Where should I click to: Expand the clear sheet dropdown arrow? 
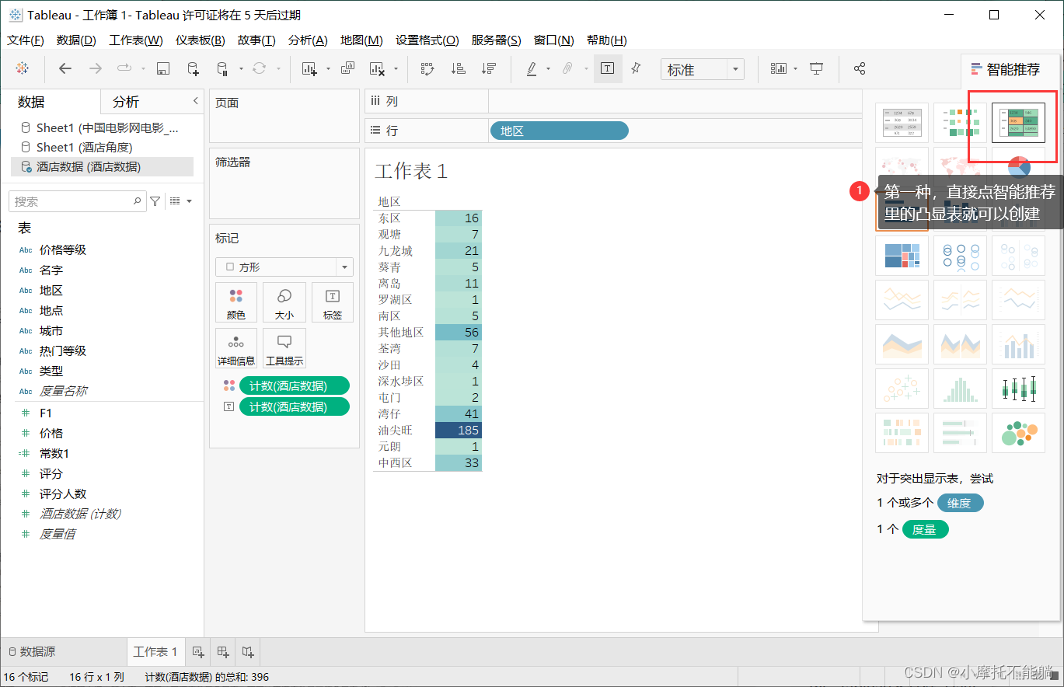click(396, 68)
